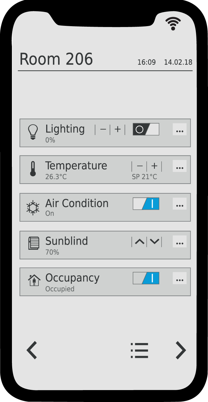Click the Air Condition snowflake icon
Image resolution: width=208 pixels, height=402 pixels.
coord(33,208)
